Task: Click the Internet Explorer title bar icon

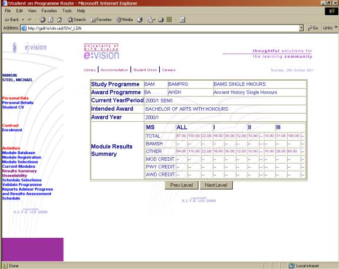Action: click(4, 4)
